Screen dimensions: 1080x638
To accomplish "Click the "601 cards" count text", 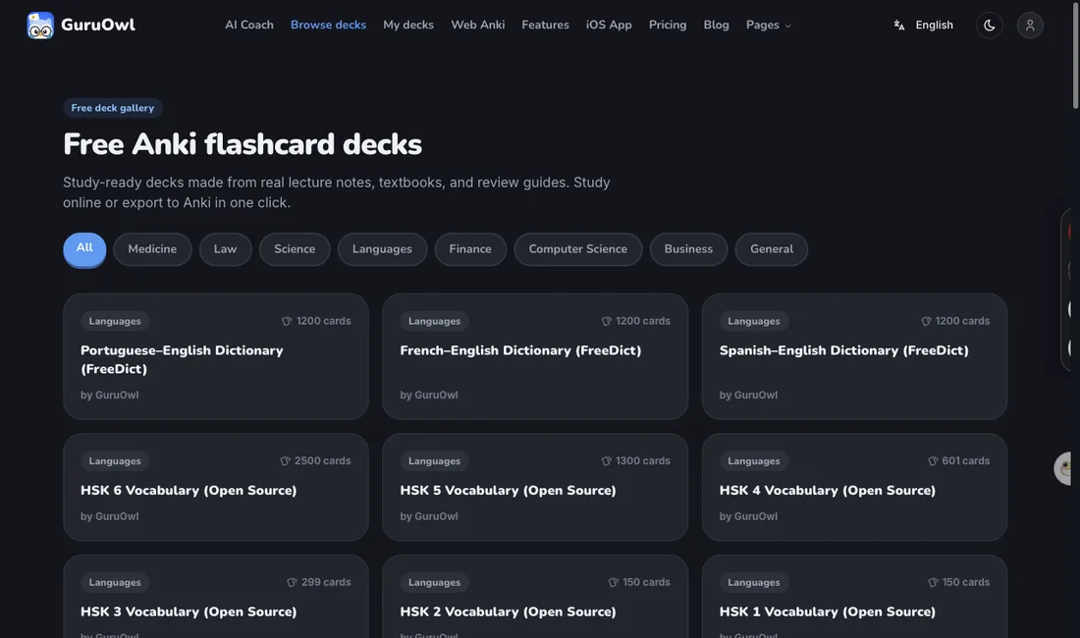I will coord(966,461).
